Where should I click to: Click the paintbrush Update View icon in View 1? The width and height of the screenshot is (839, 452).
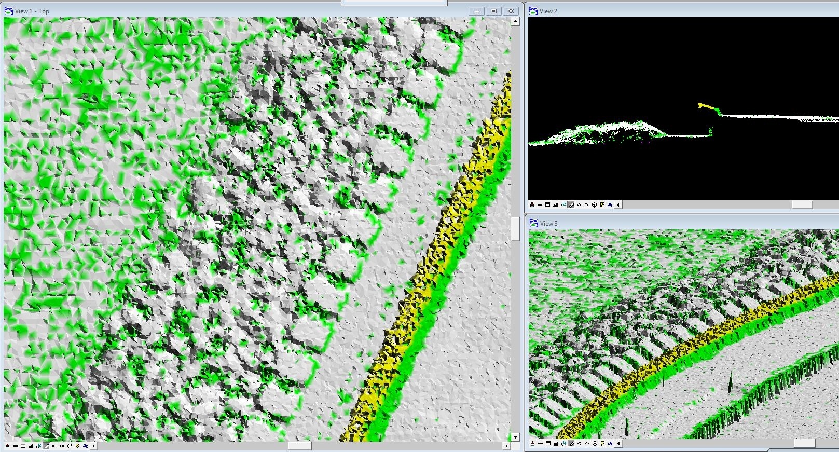[x=8, y=446]
